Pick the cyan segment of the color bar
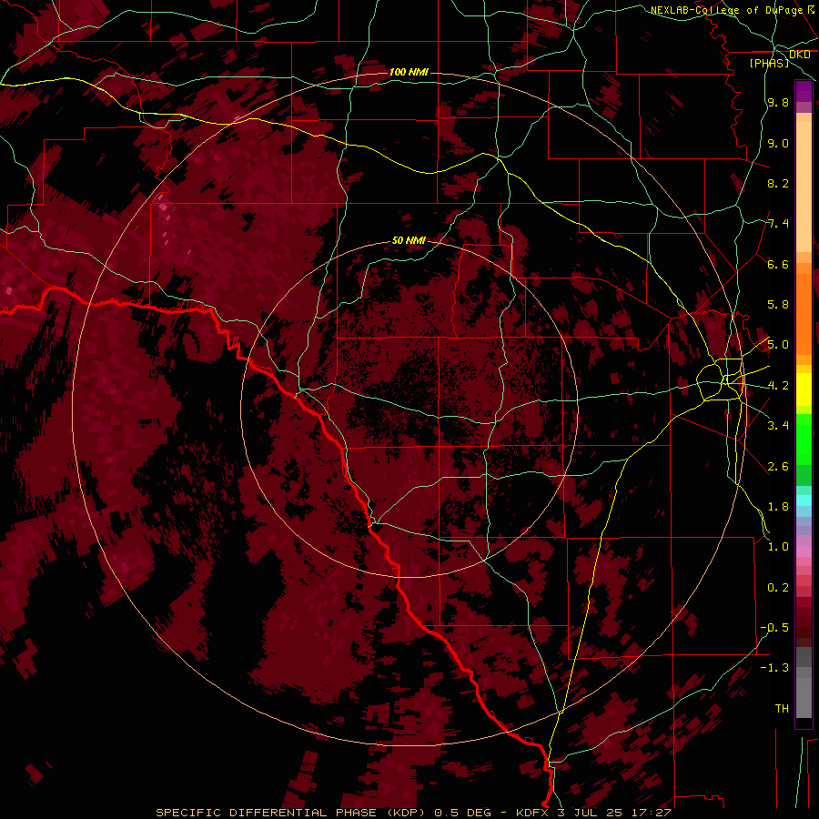Image resolution: width=819 pixels, height=819 pixels. (804, 500)
